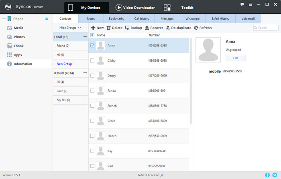Toggle select-all contacts checkbox
The image size is (281, 179).
click(92, 35)
